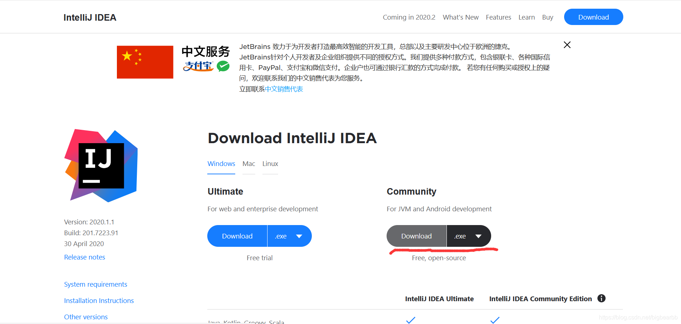Click the Alipay logo icon
Image resolution: width=681 pixels, height=324 pixels.
click(x=198, y=66)
